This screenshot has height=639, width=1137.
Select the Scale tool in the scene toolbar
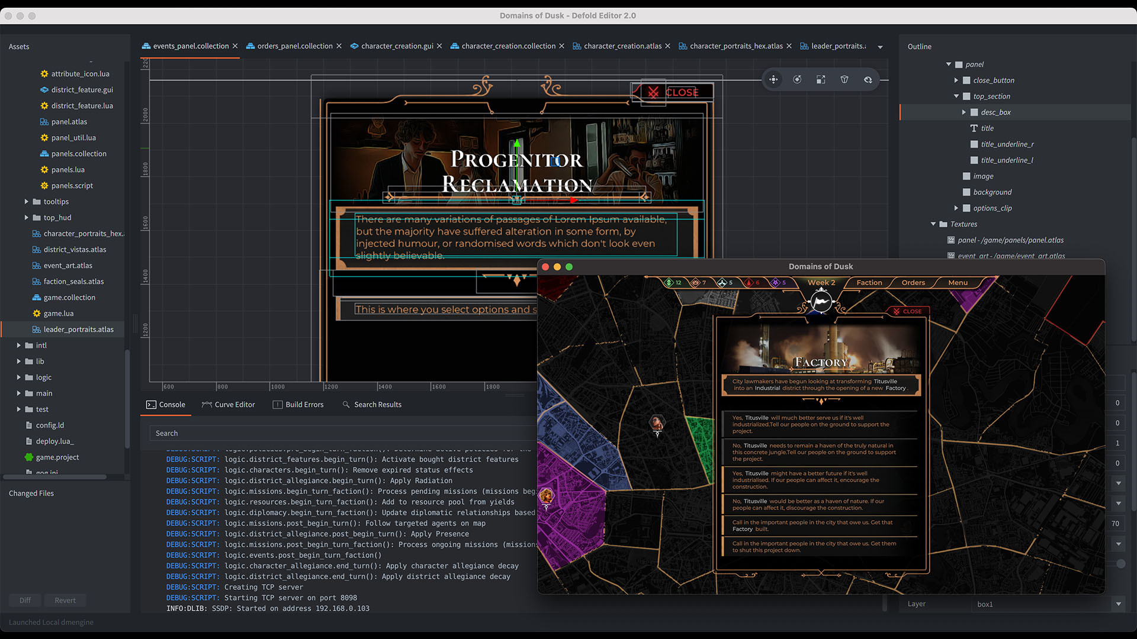[x=821, y=79]
